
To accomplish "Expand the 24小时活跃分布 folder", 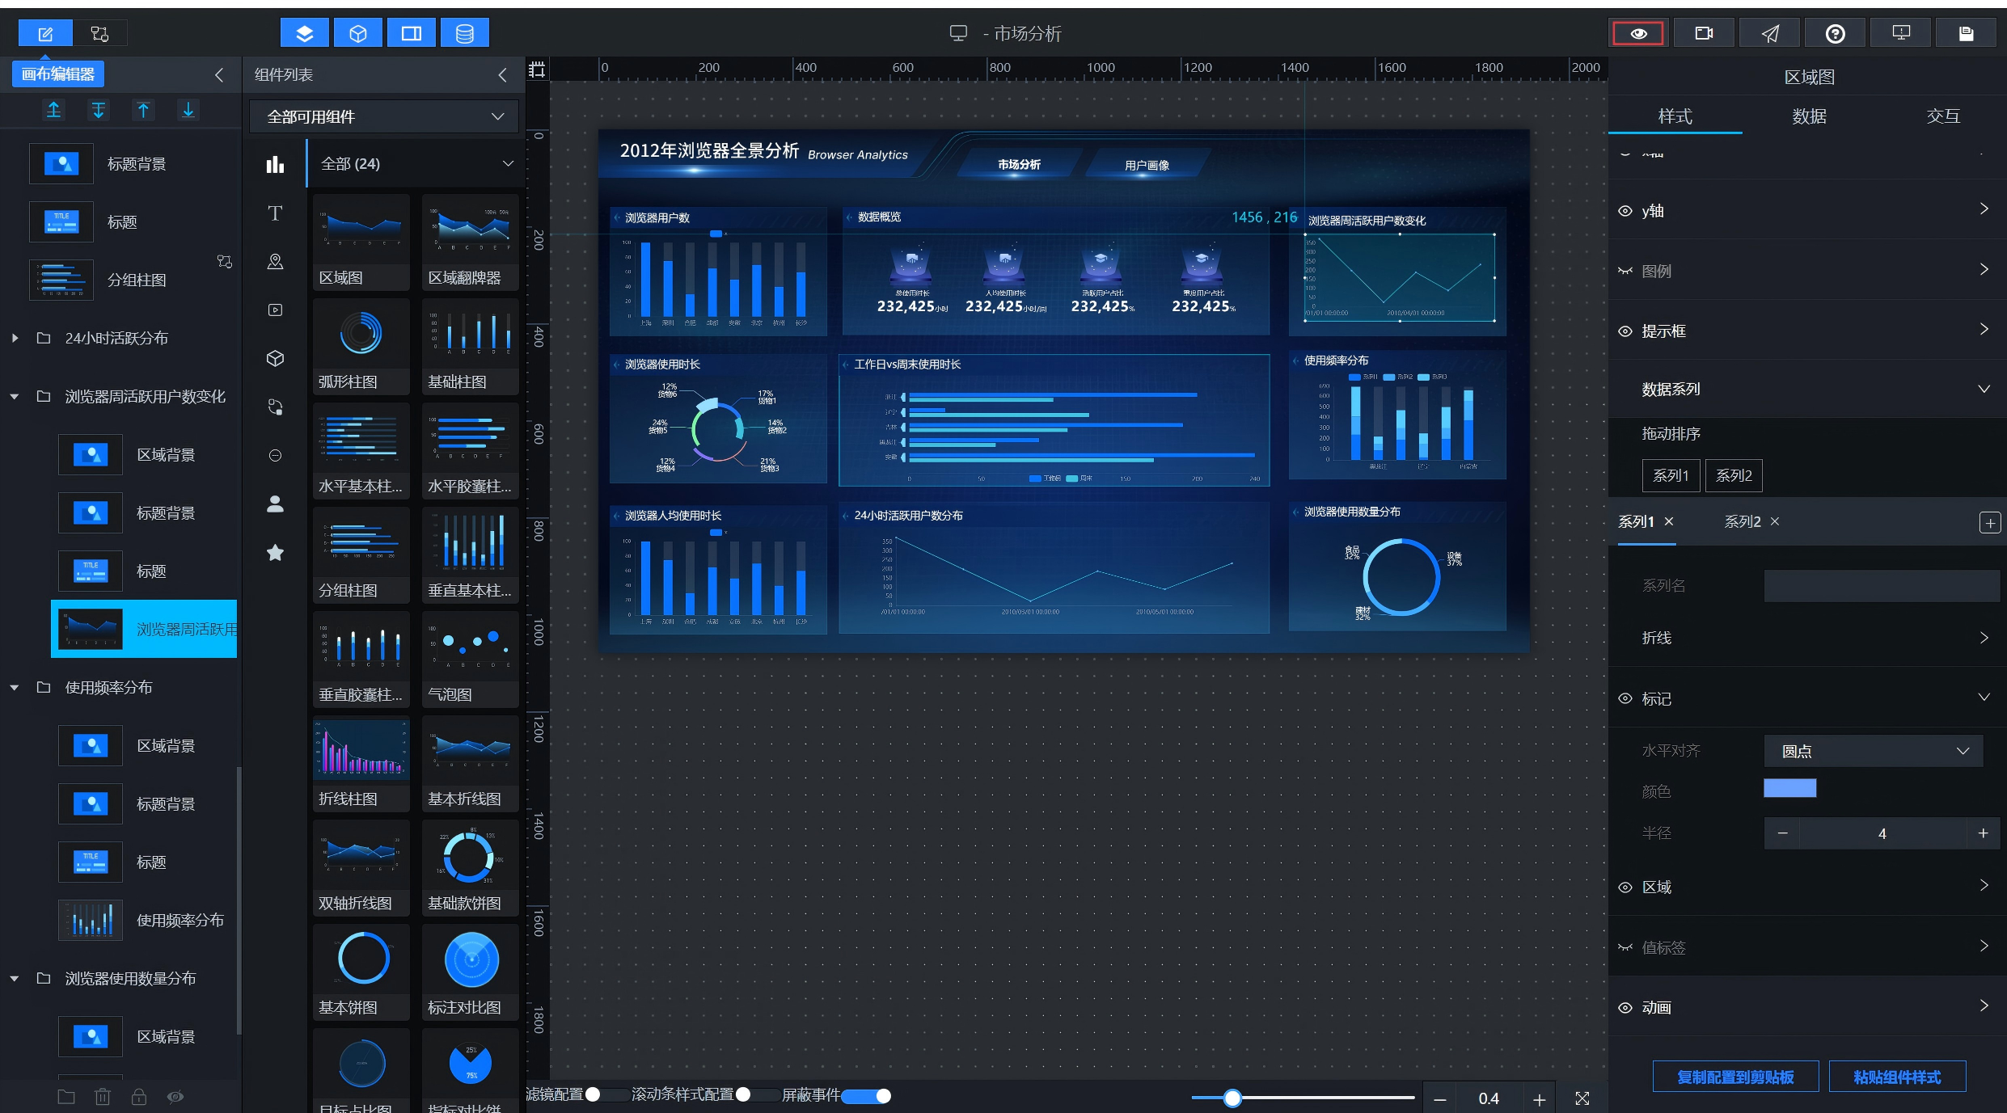I will tap(15, 338).
